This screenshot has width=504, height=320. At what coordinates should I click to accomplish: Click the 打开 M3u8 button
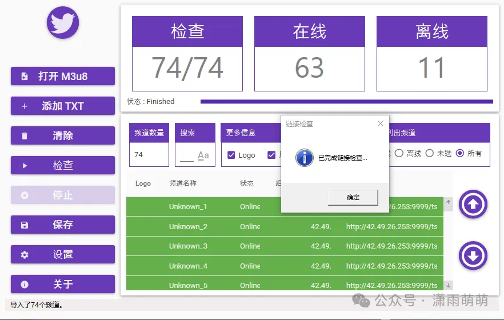[63, 76]
